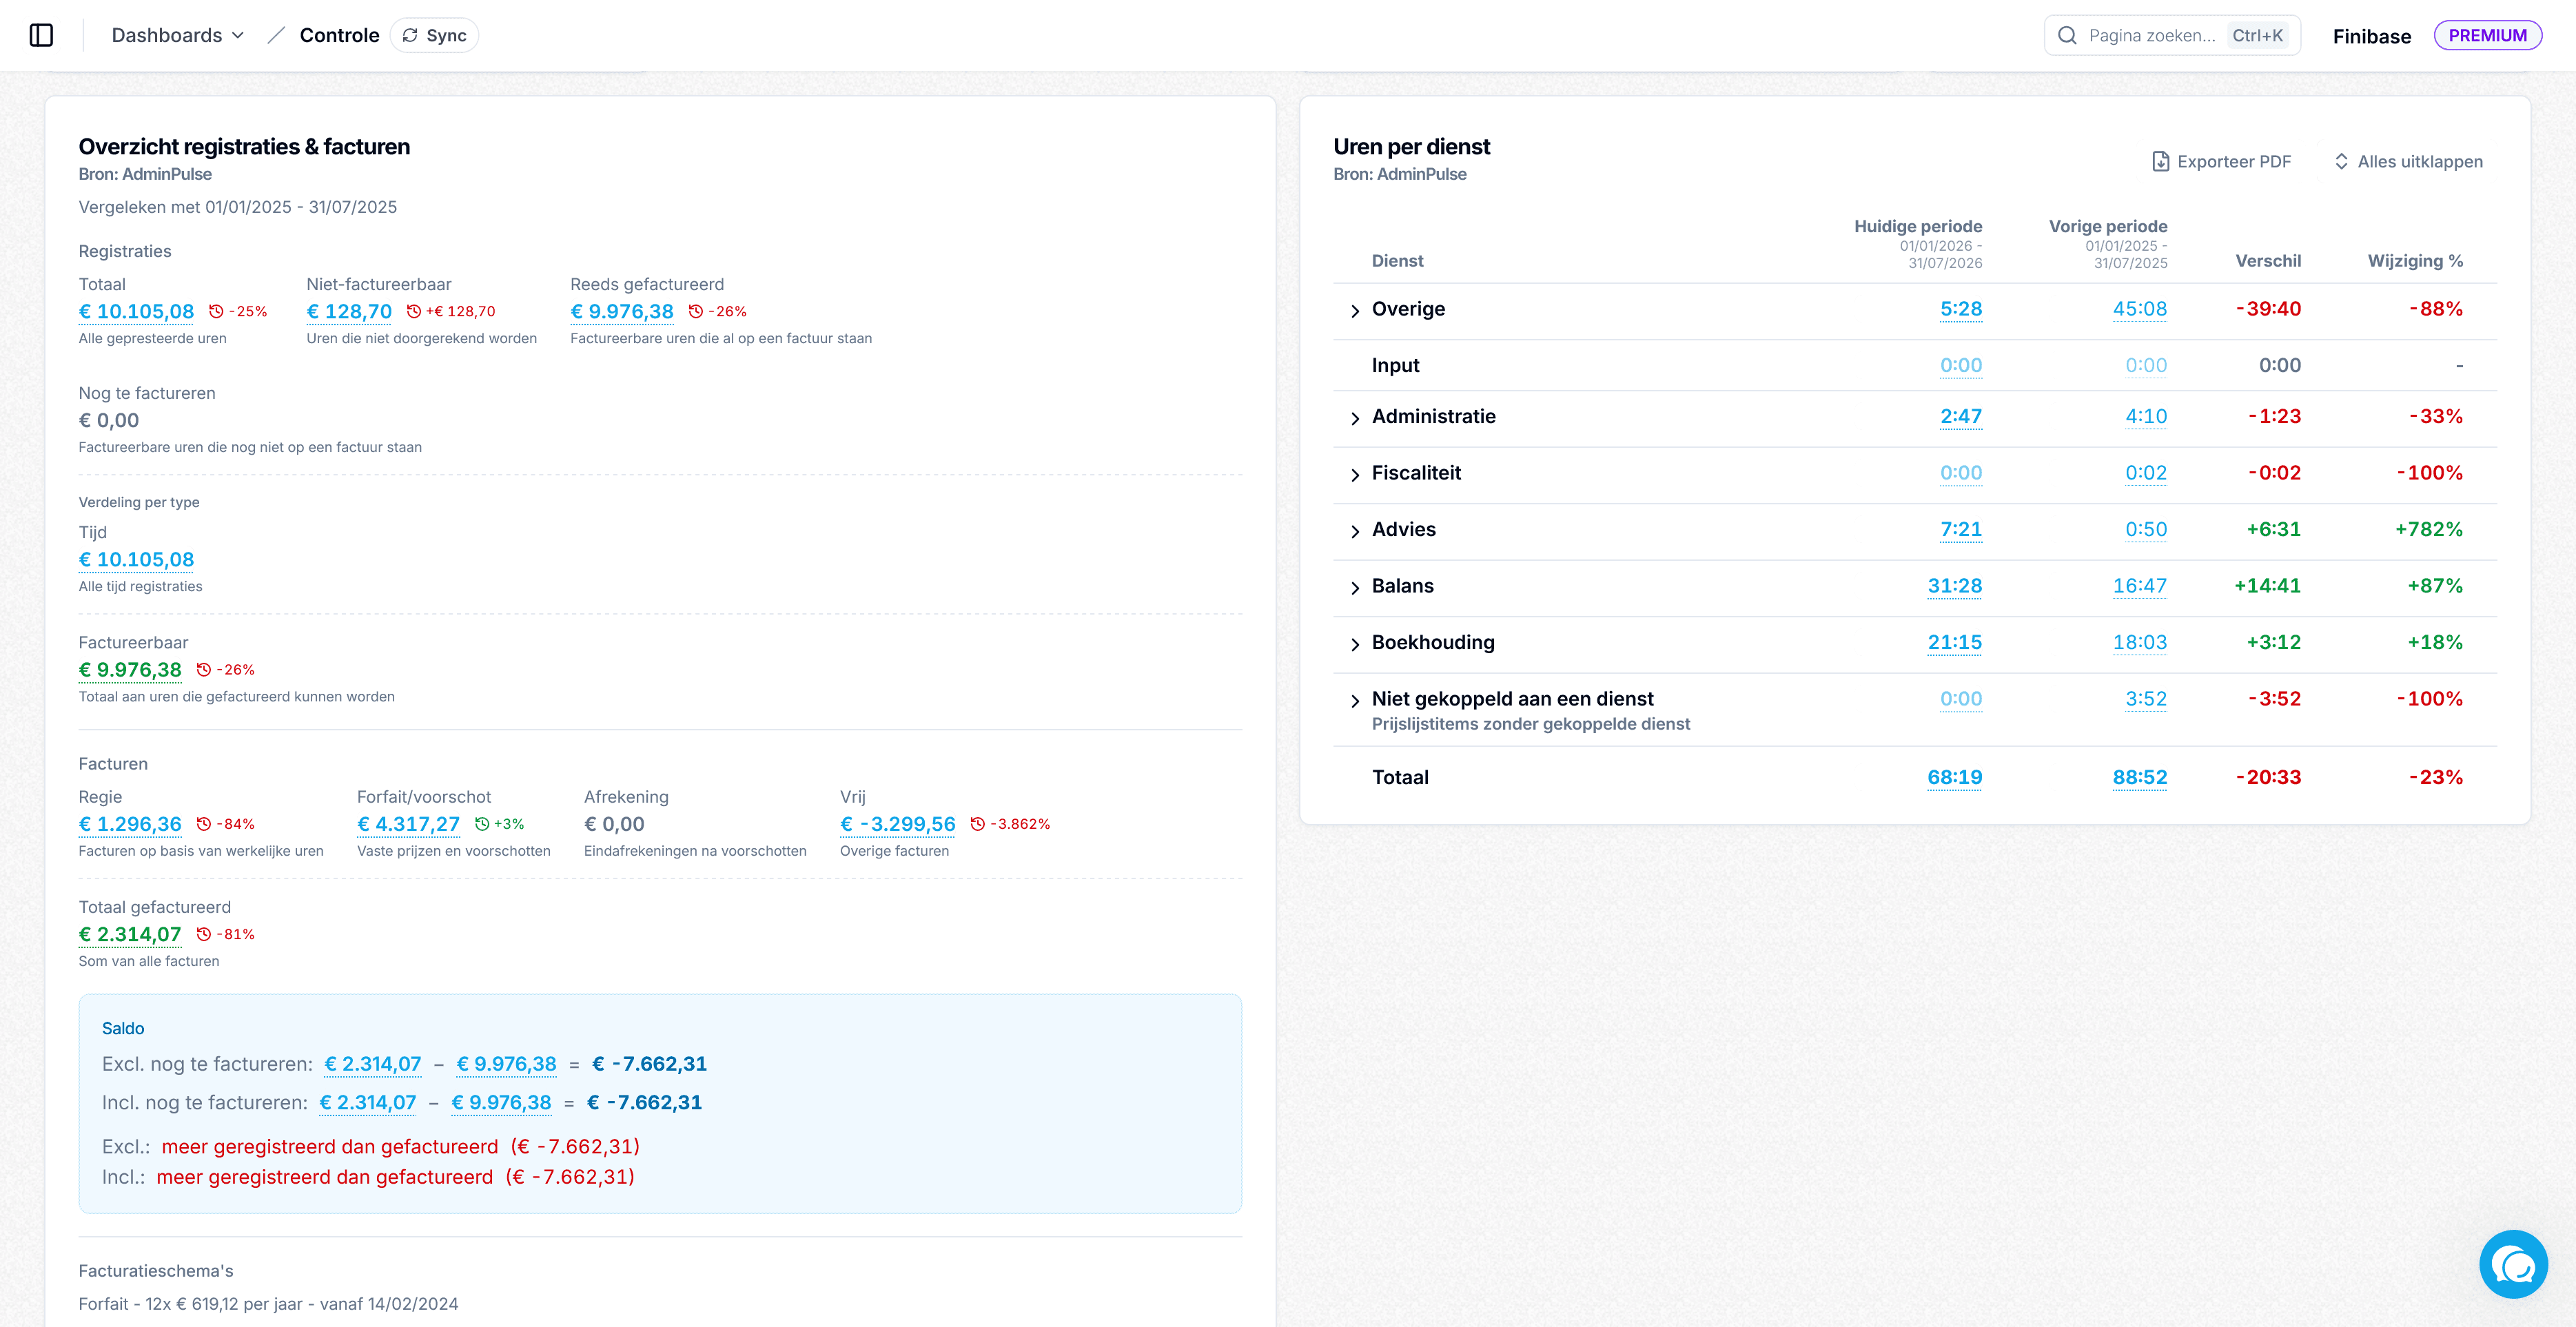
Task: Expand the Fiscaliteit row
Action: (1355, 474)
